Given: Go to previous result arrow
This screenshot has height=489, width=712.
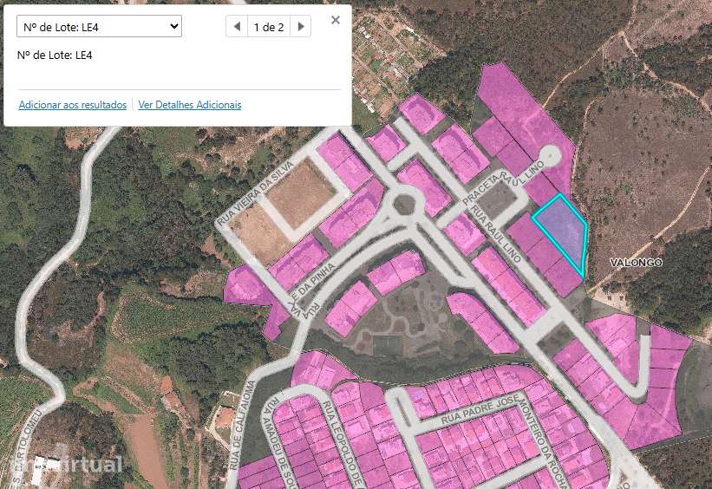Looking at the screenshot, I should click(237, 26).
